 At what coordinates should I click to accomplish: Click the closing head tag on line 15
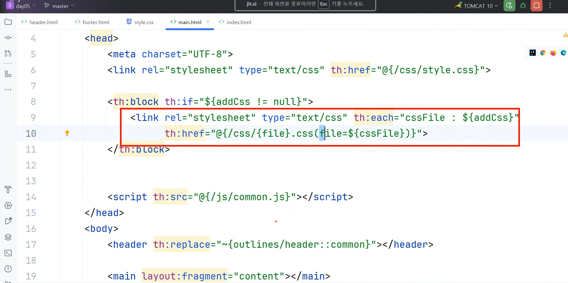(104, 213)
